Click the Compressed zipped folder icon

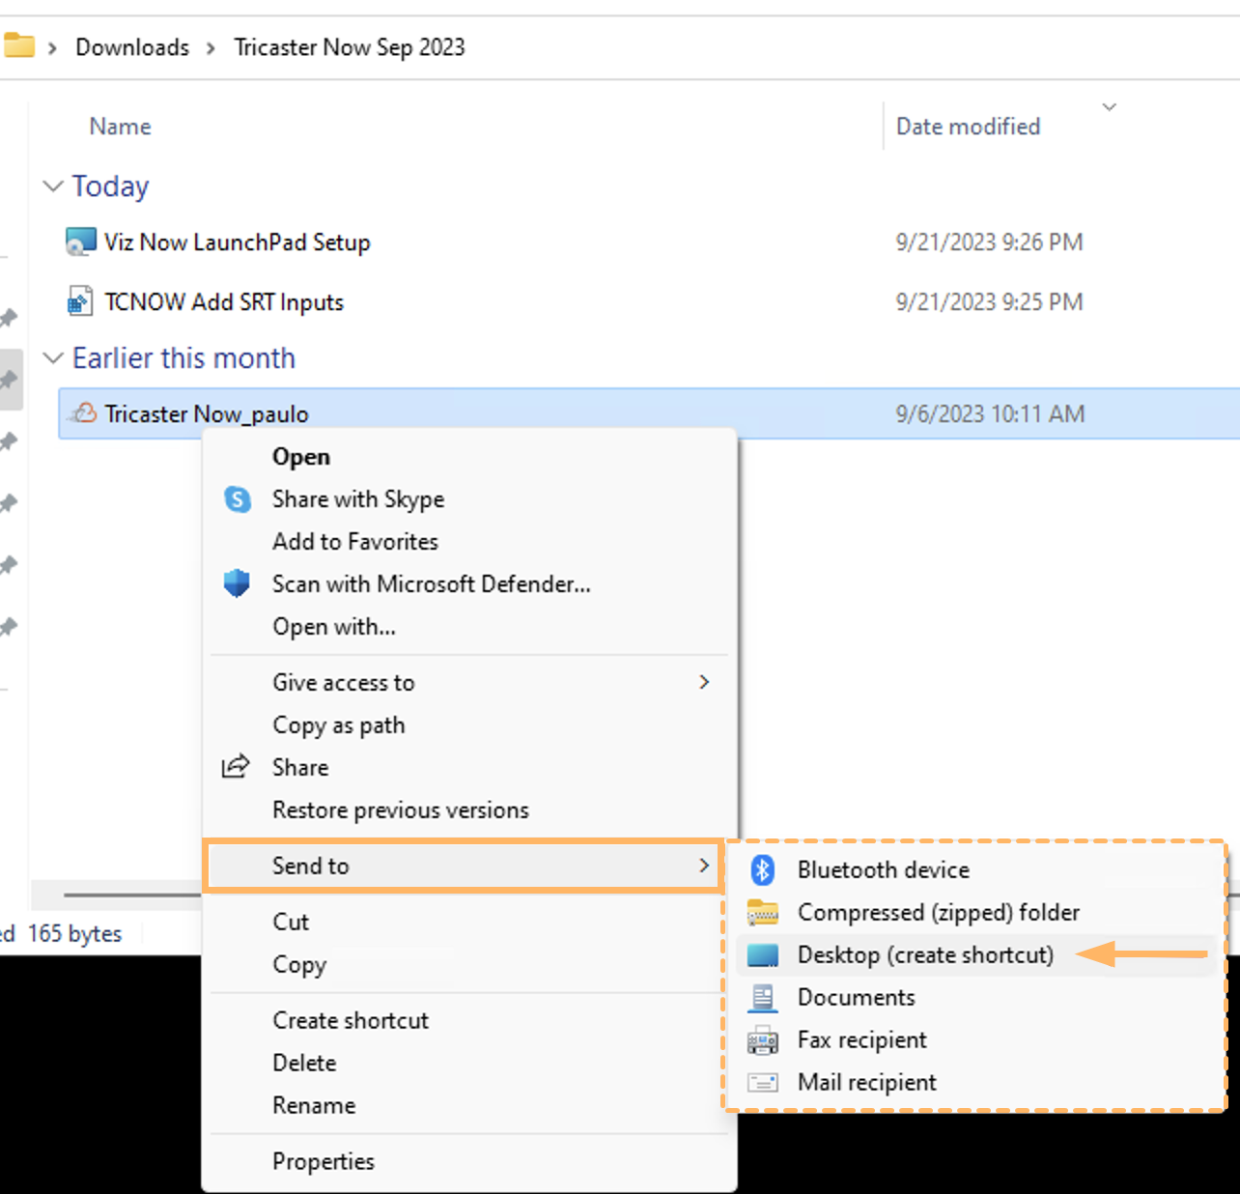pyautogui.click(x=763, y=912)
